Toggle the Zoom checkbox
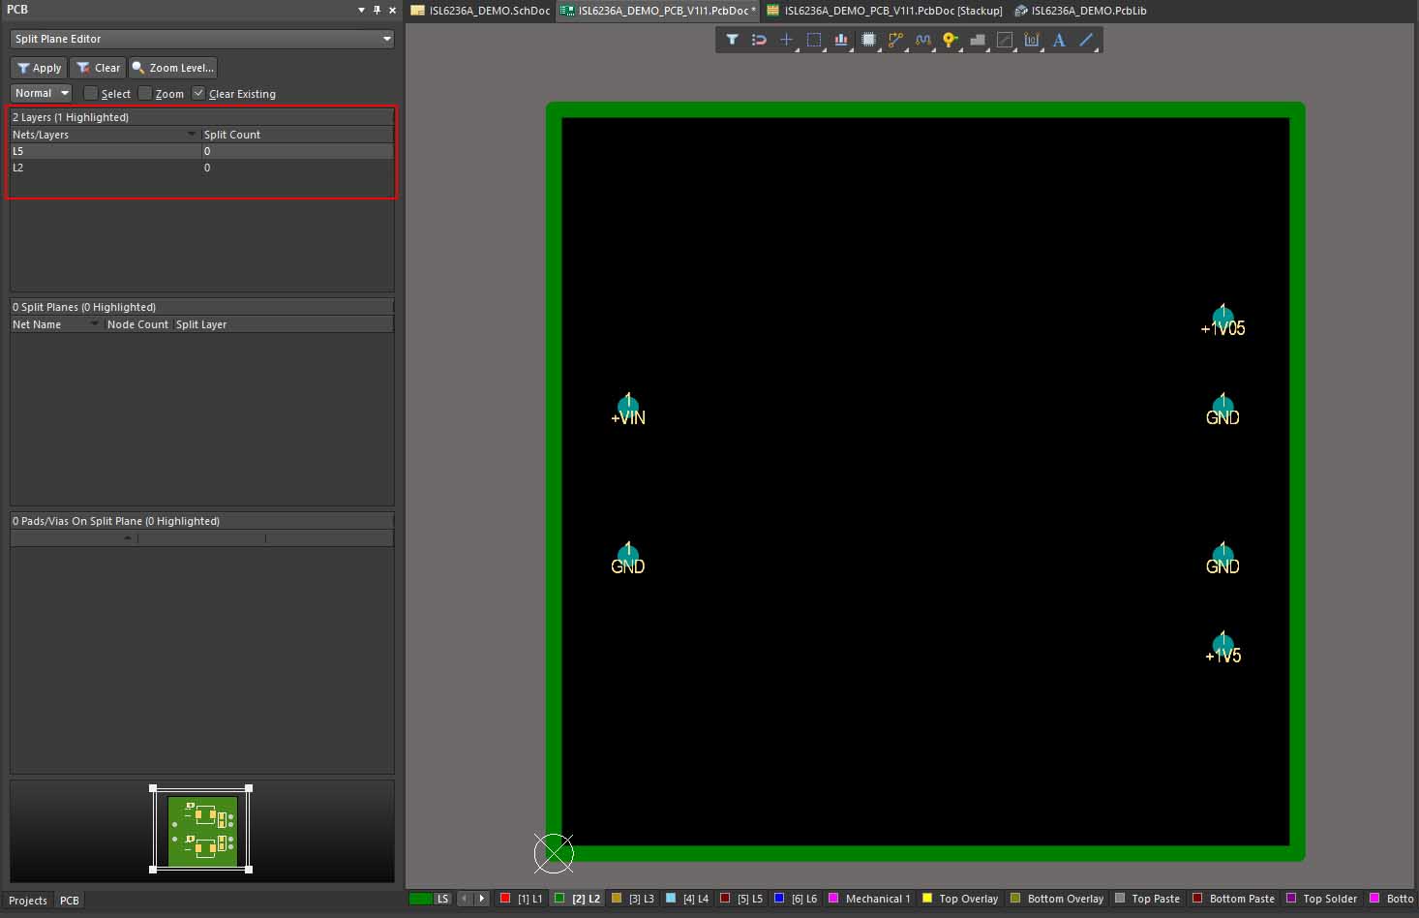 [145, 94]
